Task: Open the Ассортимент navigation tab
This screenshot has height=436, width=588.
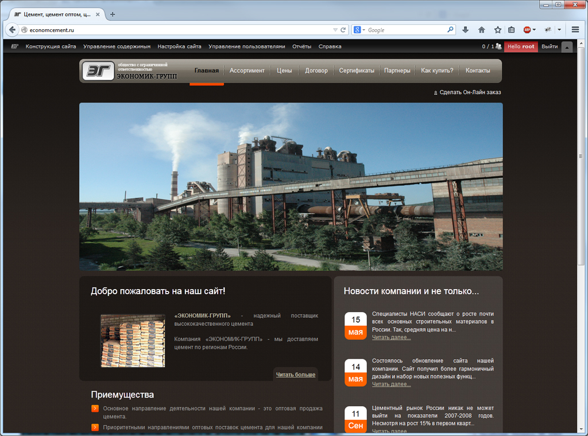Action: (x=247, y=71)
